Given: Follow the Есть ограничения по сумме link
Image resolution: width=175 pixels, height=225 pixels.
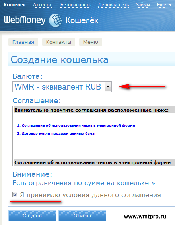Looking at the screenshot, I should (x=84, y=183).
